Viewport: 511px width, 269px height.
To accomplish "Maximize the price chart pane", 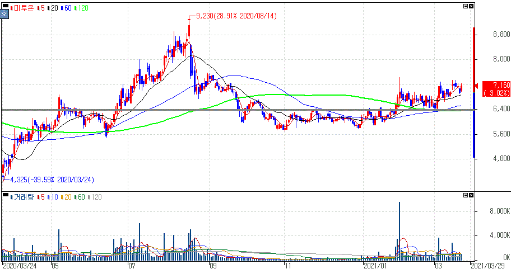I will tap(466, 6).
